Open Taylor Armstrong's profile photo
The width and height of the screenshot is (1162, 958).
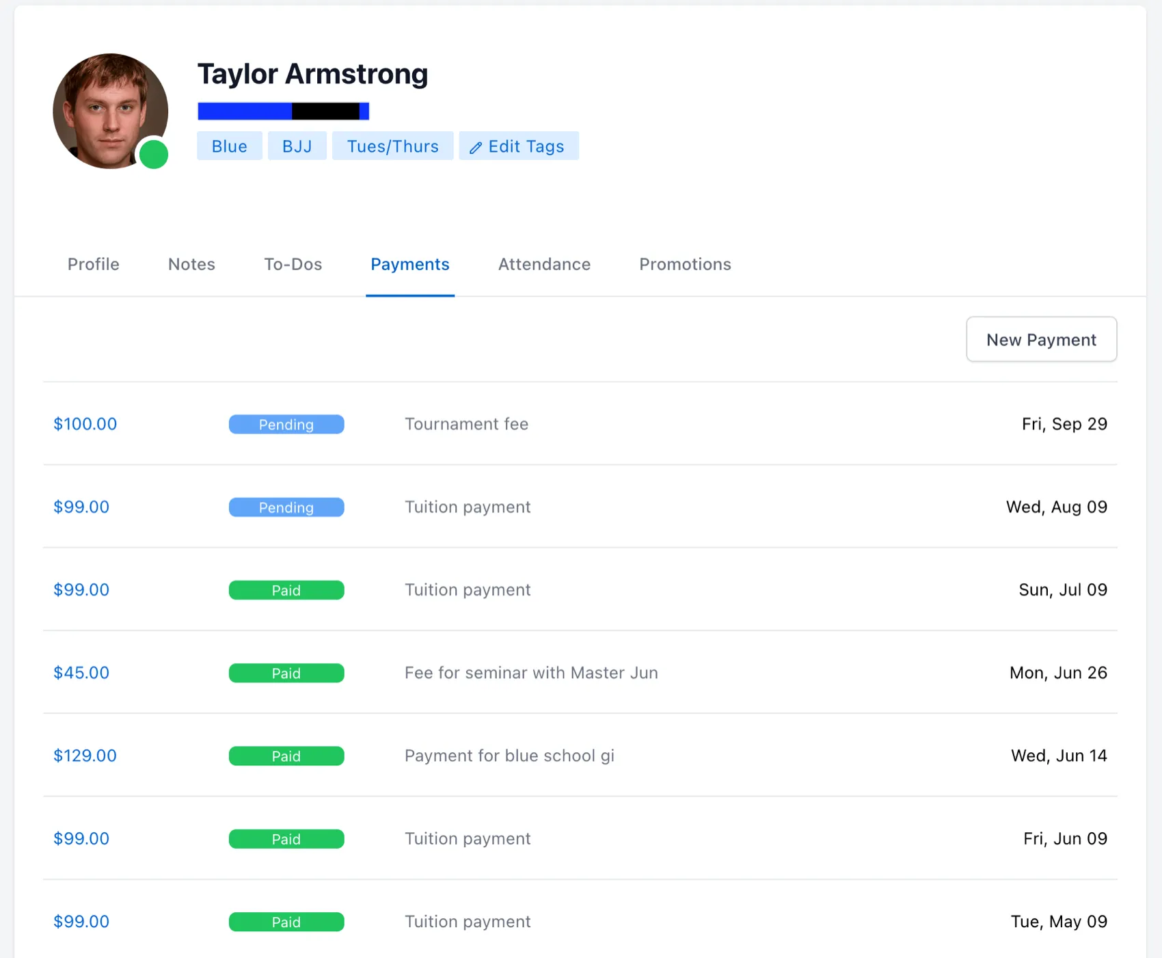click(111, 109)
